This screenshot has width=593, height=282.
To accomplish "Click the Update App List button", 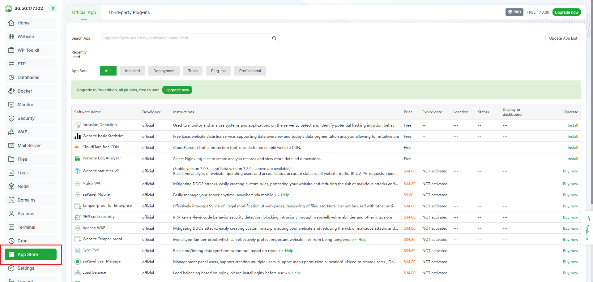I will point(563,38).
